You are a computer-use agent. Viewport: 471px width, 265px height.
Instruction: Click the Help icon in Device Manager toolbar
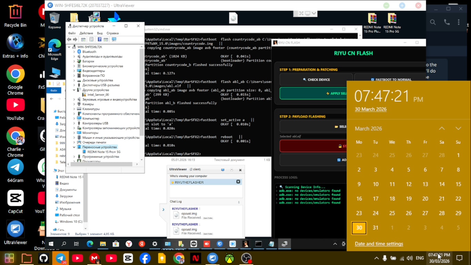(100, 39)
